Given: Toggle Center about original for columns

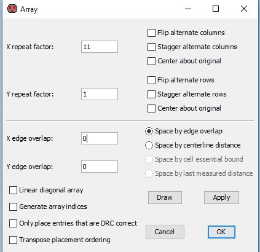Looking at the screenshot, I should (151, 61).
